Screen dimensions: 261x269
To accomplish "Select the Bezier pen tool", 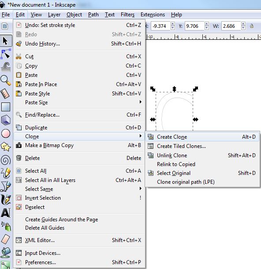I will click(x=6, y=186).
